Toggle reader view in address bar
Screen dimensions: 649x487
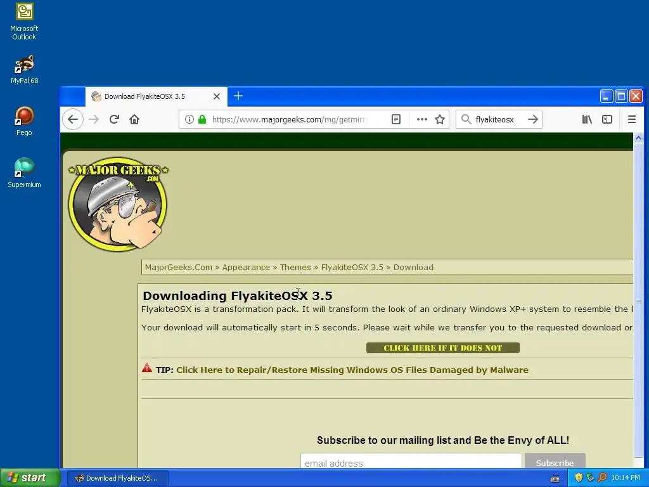(x=395, y=120)
